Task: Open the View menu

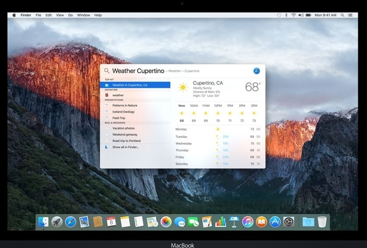Action: 60,15
